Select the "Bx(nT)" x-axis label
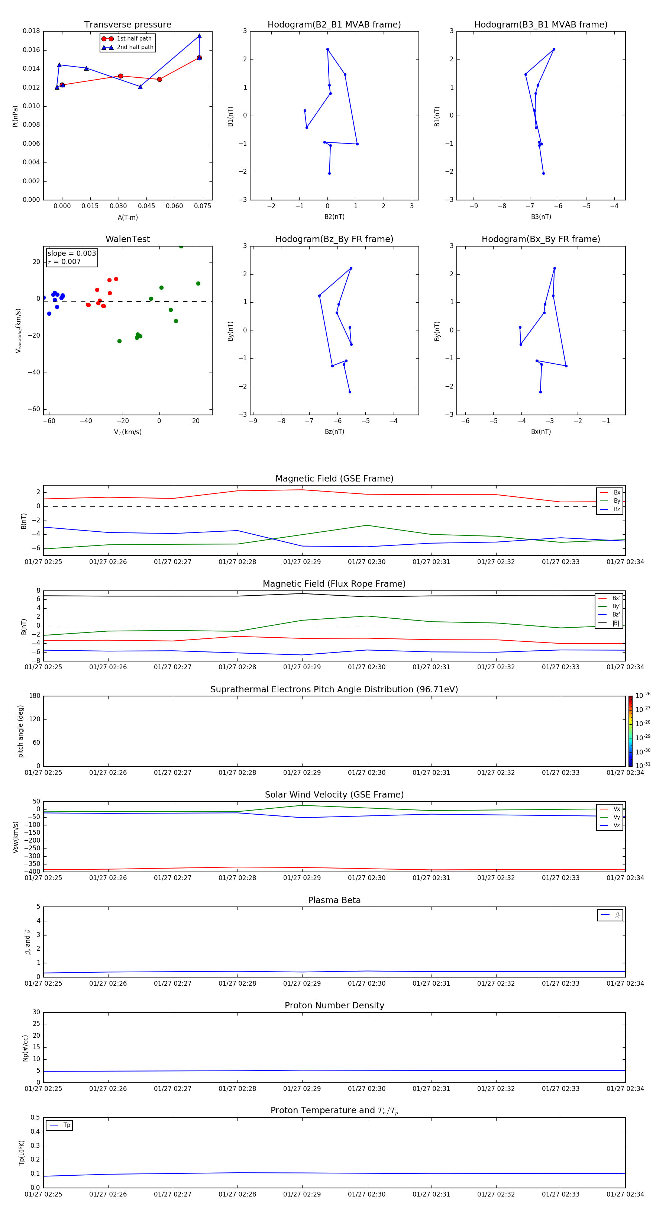This screenshot has width=669, height=1227. click(541, 432)
